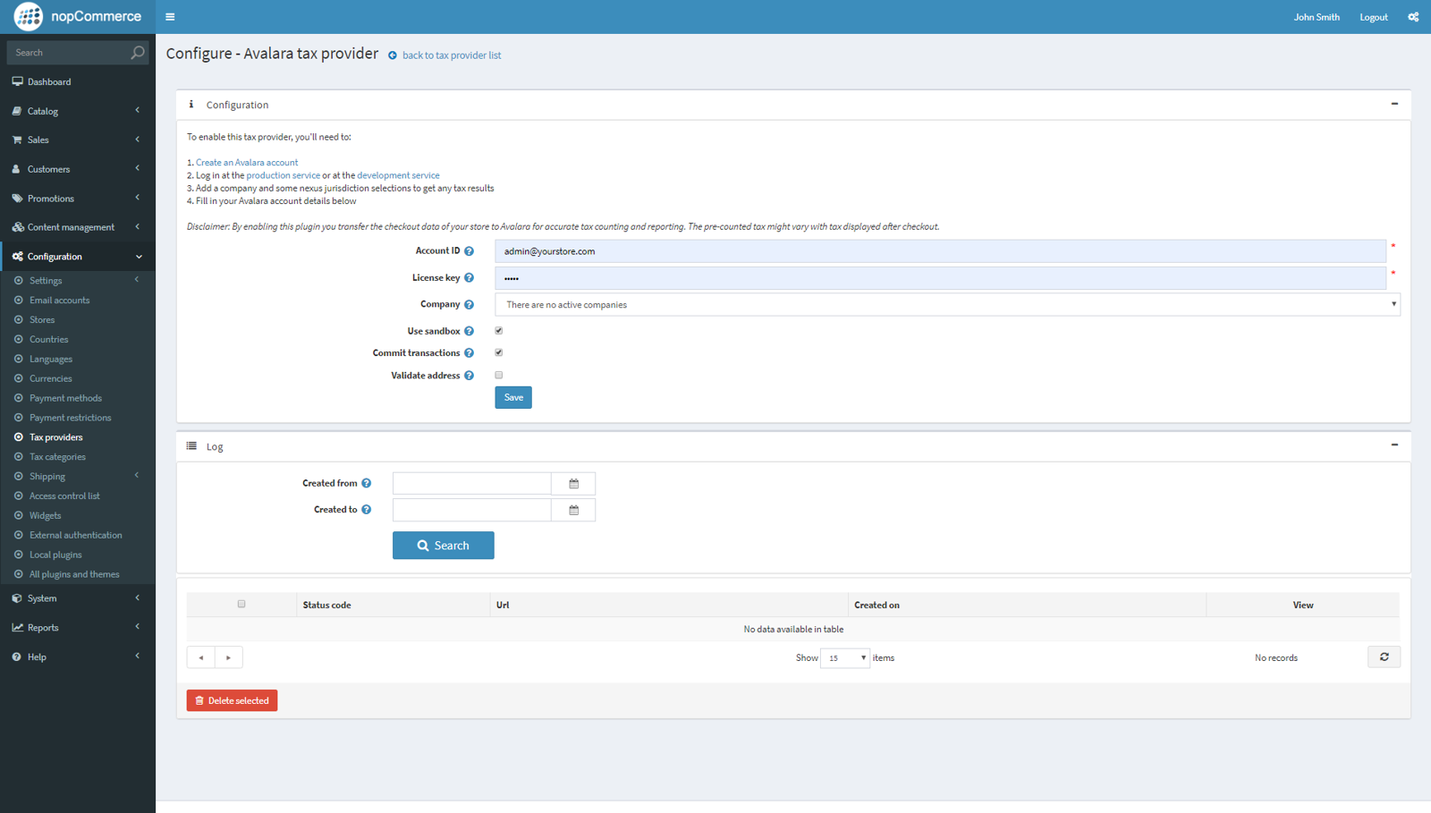Click the Logout link
Image resolution: width=1431 pixels, height=813 pixels.
coord(1374,17)
